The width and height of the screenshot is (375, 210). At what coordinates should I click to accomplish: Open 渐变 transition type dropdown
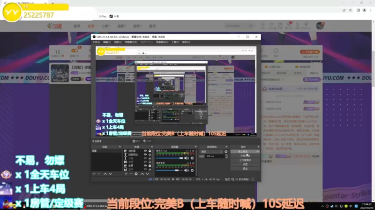click(211, 152)
